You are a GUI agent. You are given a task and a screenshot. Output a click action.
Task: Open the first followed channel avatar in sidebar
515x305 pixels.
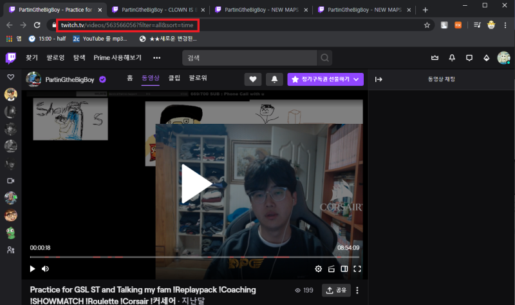pos(10,94)
